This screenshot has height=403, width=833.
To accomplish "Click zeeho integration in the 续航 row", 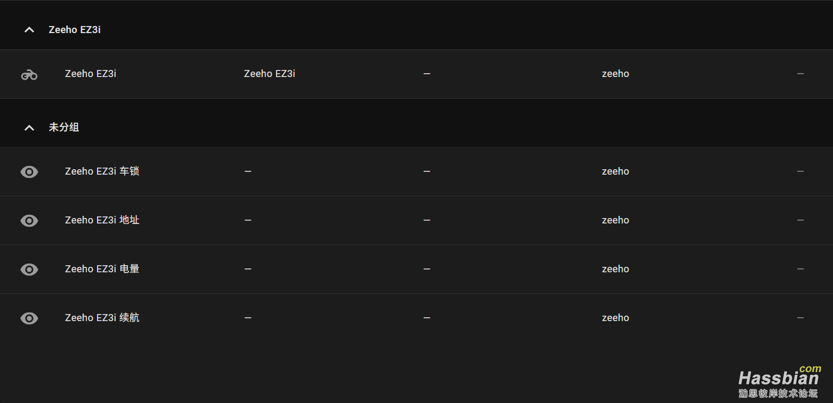I will click(x=616, y=318).
